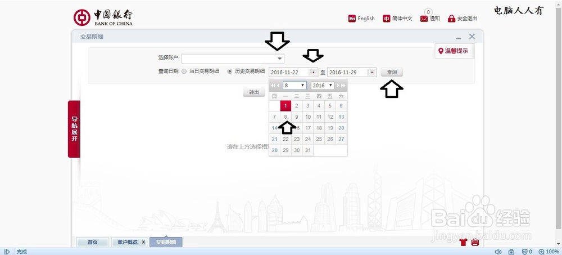Go to next month in calendar

338,86
